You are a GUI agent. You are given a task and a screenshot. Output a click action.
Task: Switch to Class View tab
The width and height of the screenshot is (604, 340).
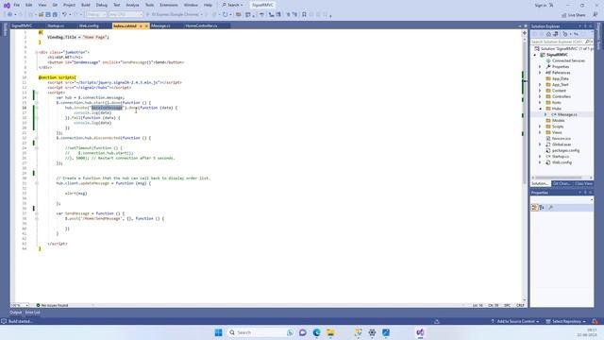click(x=583, y=183)
